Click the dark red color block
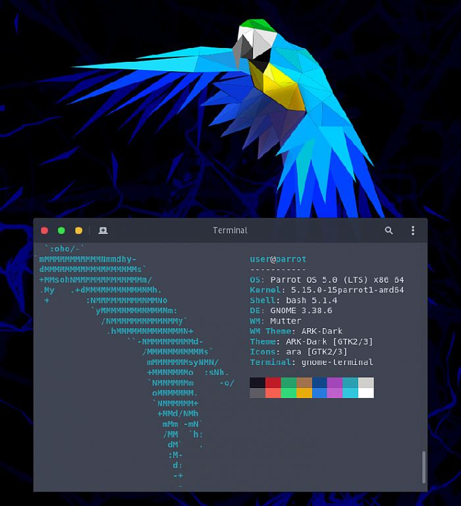 tap(273, 383)
